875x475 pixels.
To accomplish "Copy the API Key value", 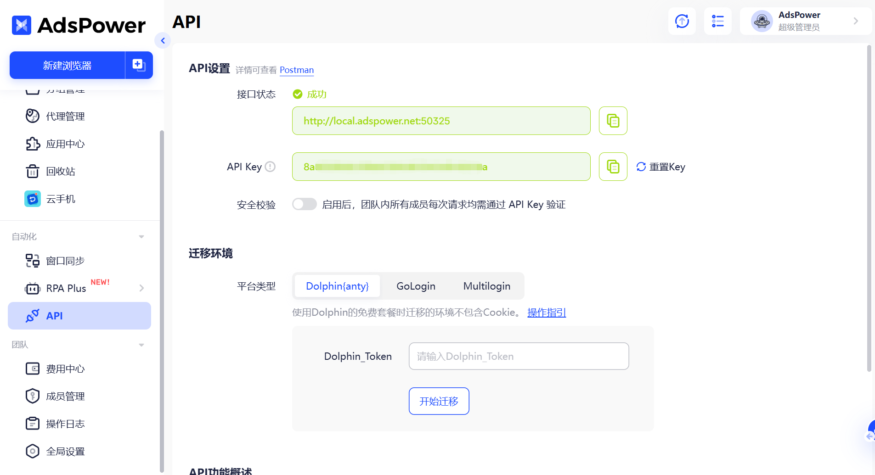I will 613,167.
